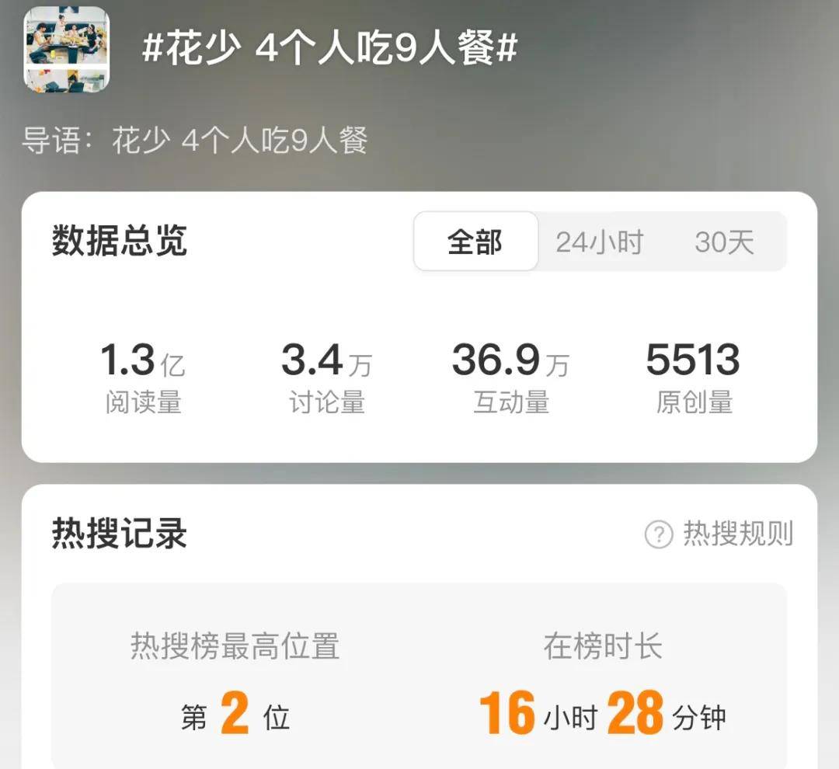
Task: Tap the 16小时28分钟 duration value
Action: click(603, 712)
